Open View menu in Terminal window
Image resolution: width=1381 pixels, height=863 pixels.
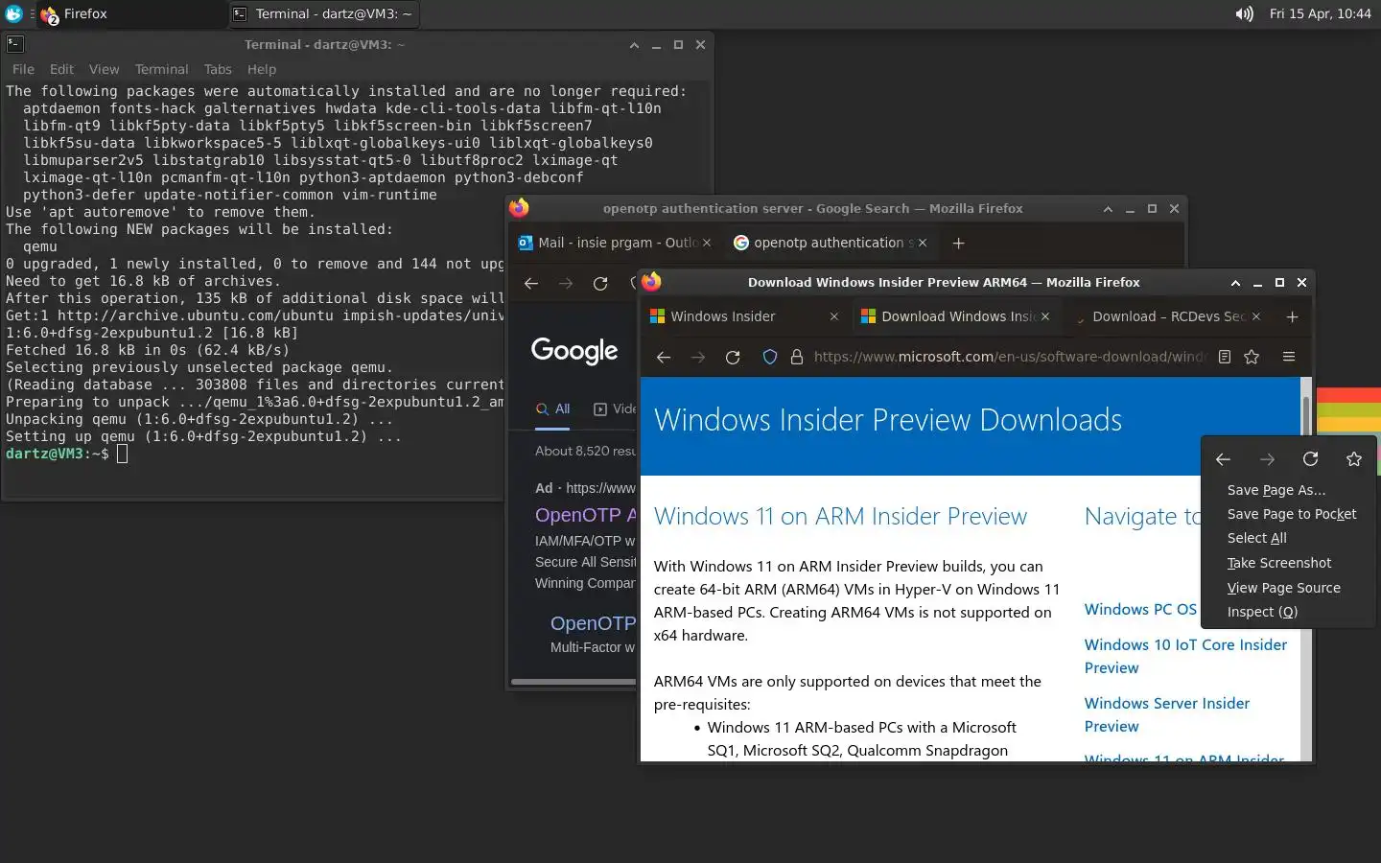pyautogui.click(x=104, y=69)
